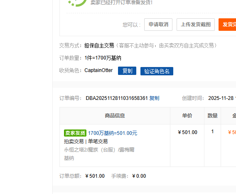This screenshot has width=236, height=194.
Task: Click the green 卖家发货 tag
Action: click(x=75, y=133)
